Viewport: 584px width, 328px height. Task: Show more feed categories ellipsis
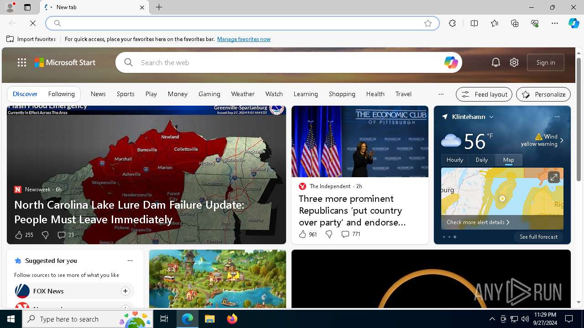click(x=441, y=94)
